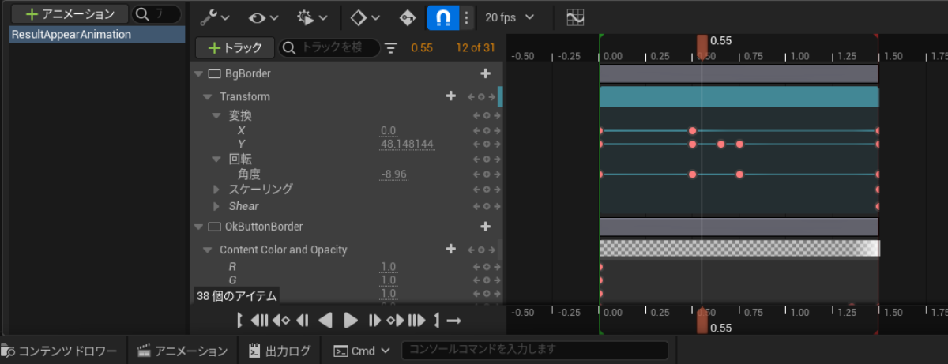Add a section to BgBorder track

pos(485,73)
